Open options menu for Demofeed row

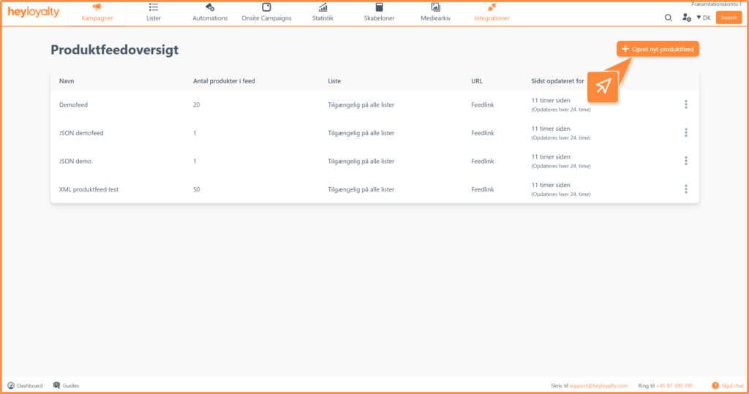pyautogui.click(x=685, y=105)
